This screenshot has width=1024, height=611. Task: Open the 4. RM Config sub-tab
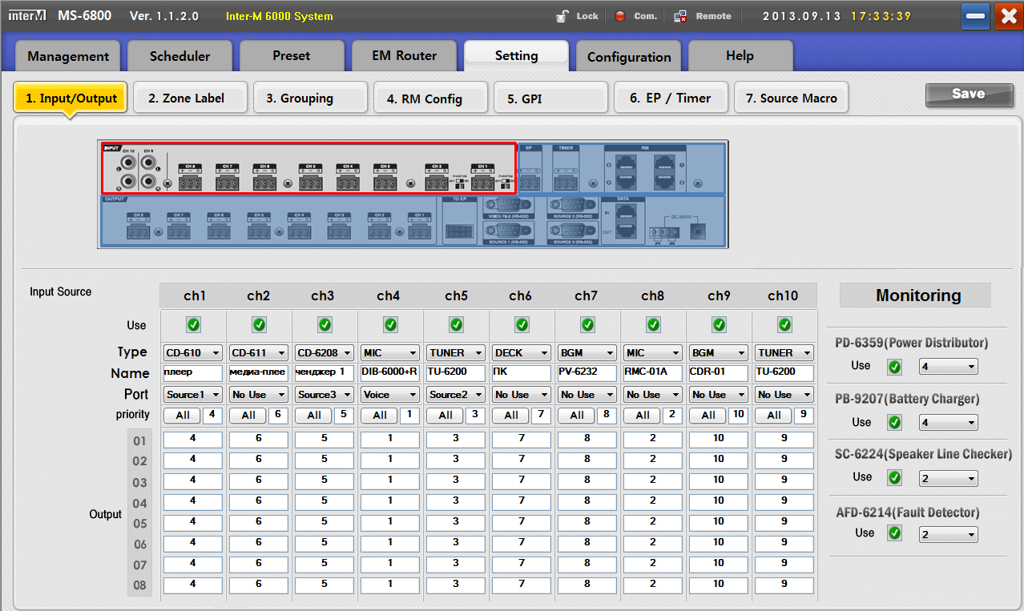pos(431,98)
